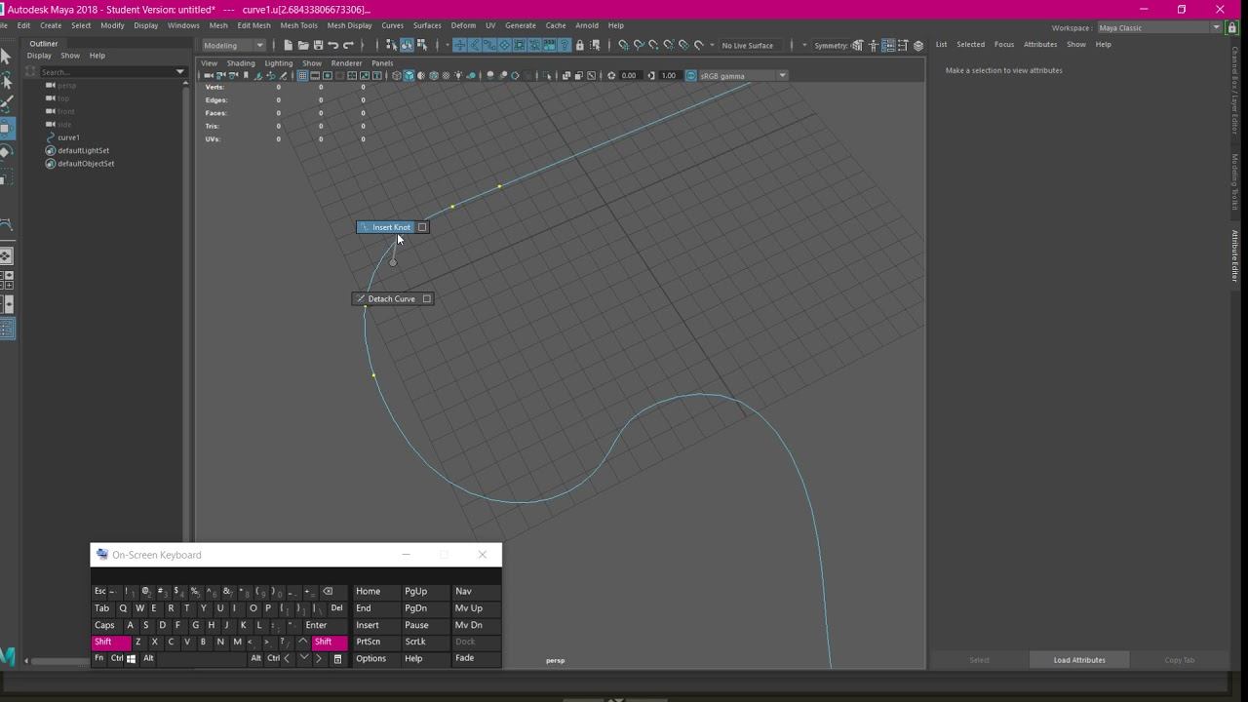Open the Curves menu
1248x702 pixels.
pyautogui.click(x=392, y=25)
